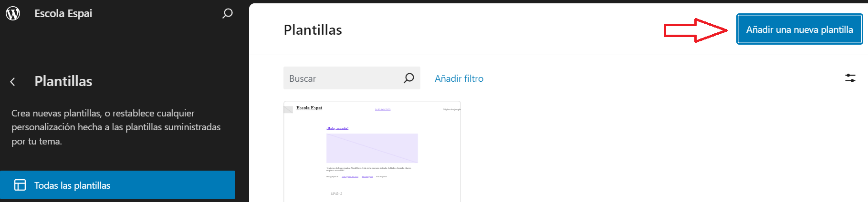The image size is (868, 202).
Task: Click Escola Espai title inside template preview
Action: click(309, 108)
